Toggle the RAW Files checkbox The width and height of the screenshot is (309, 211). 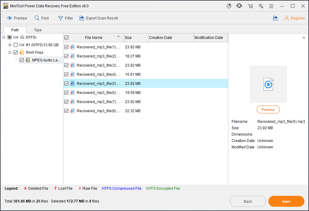click(x=15, y=53)
